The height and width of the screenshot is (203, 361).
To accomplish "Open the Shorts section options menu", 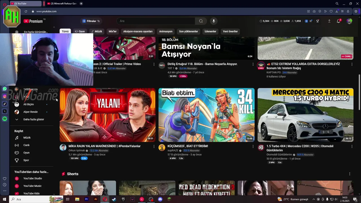I will pyautogui.click(x=350, y=174).
